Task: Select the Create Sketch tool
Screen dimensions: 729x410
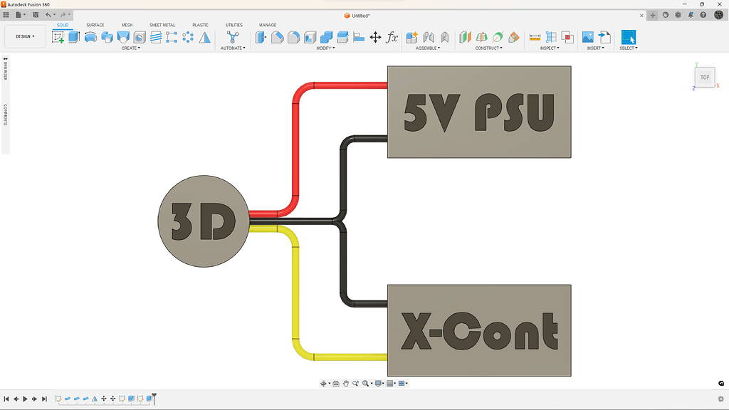Action: 58,37
